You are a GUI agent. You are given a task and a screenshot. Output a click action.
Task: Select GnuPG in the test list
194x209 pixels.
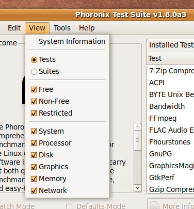[171, 154]
